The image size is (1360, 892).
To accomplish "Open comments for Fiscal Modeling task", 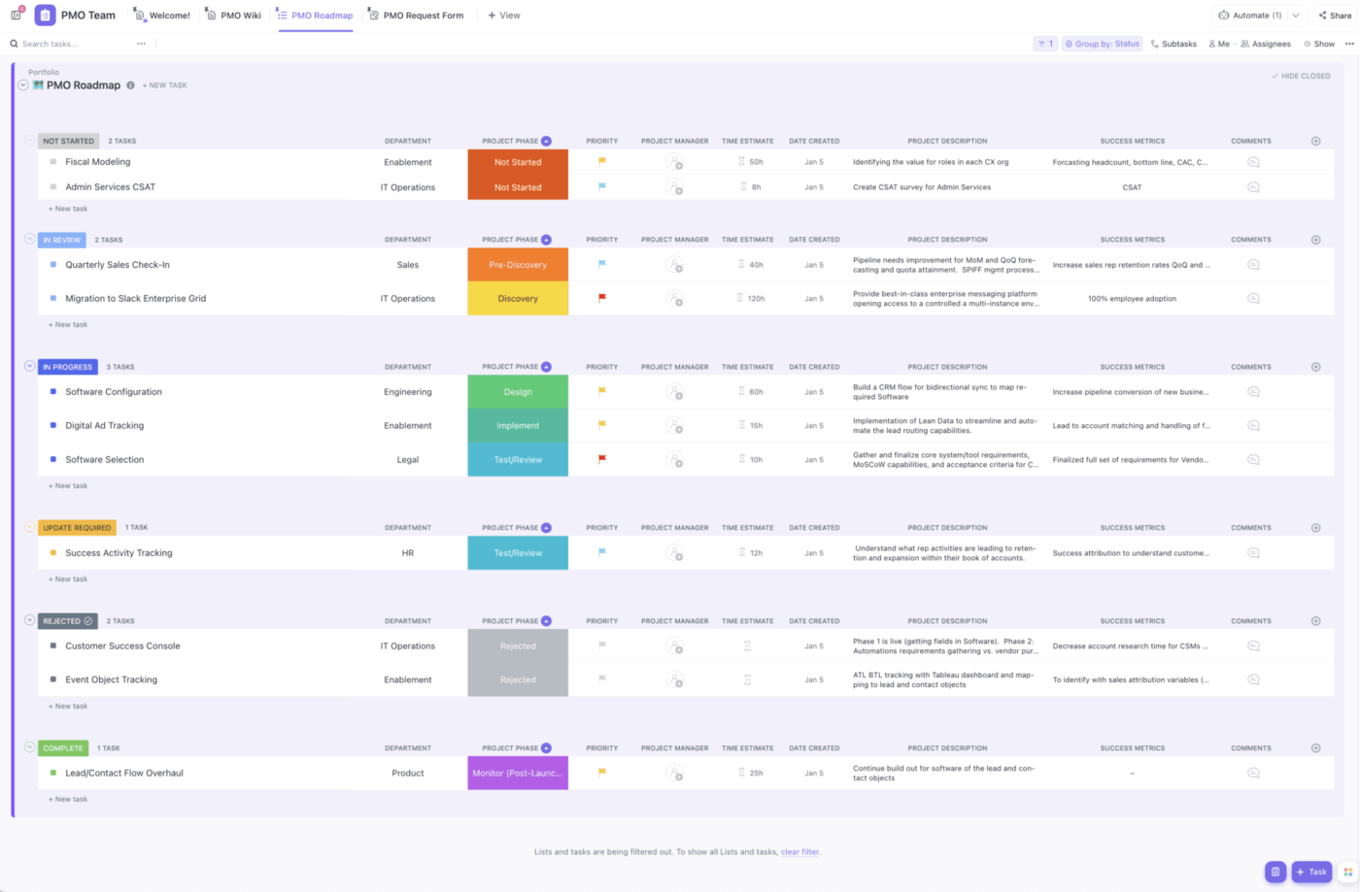I will pos(1252,162).
